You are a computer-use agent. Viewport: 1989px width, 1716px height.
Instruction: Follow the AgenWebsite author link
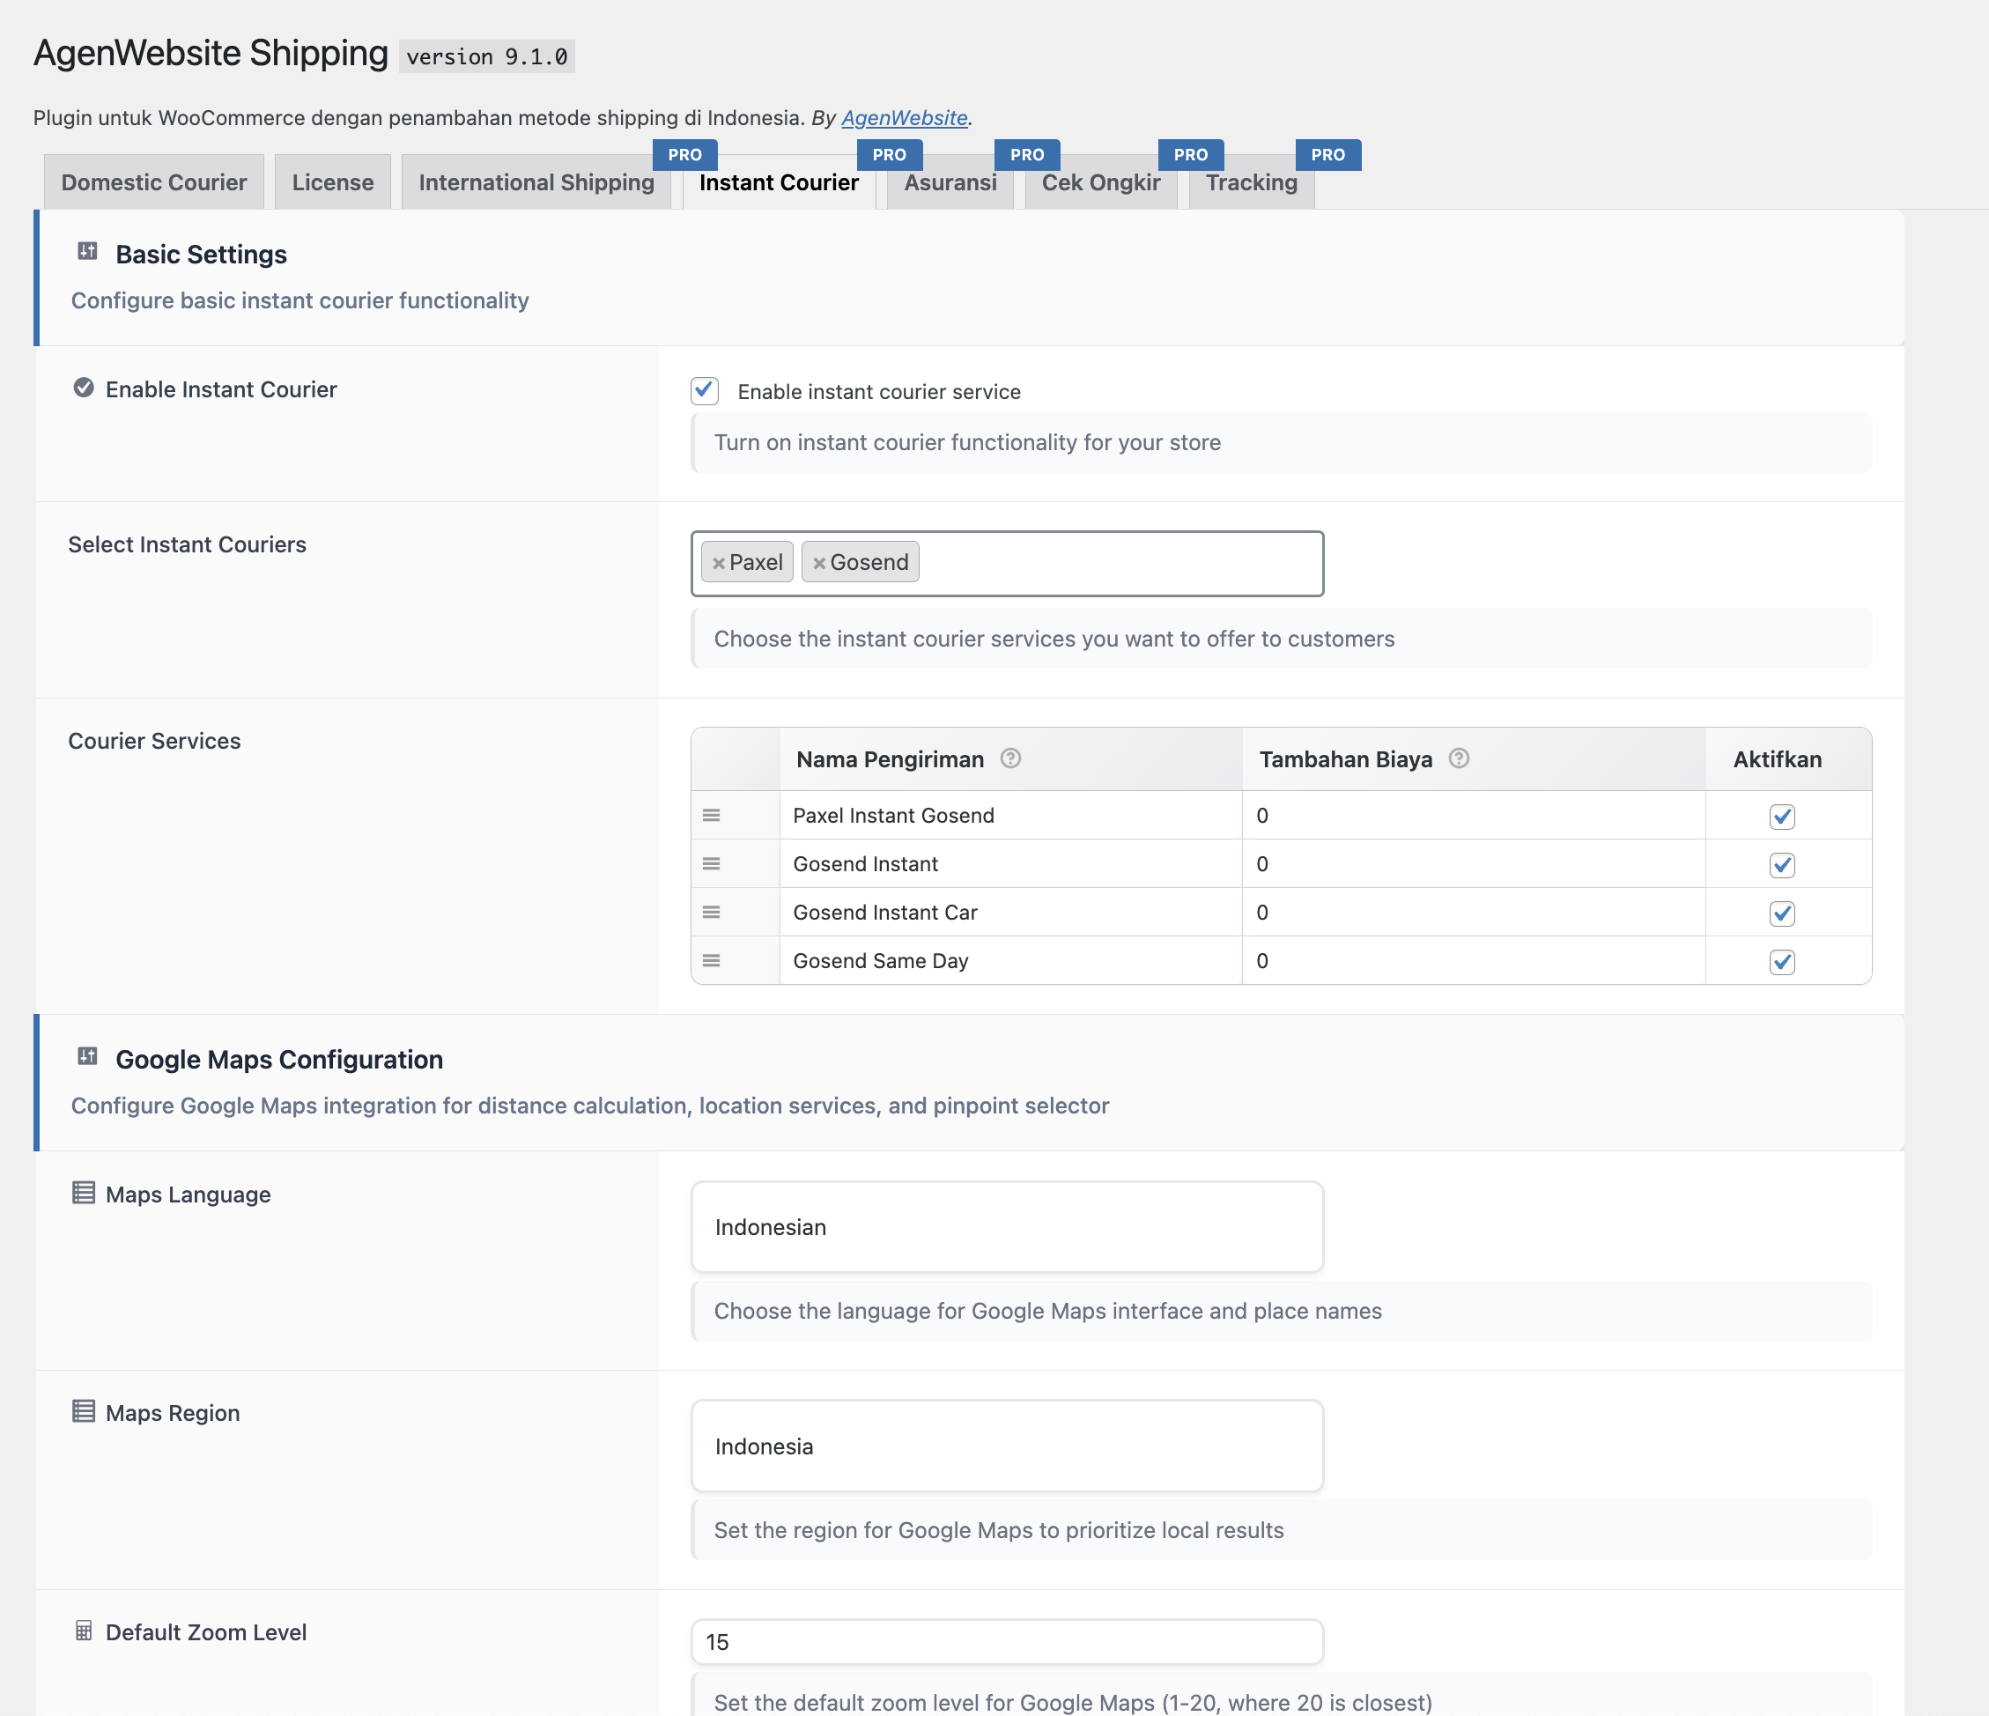tap(905, 118)
